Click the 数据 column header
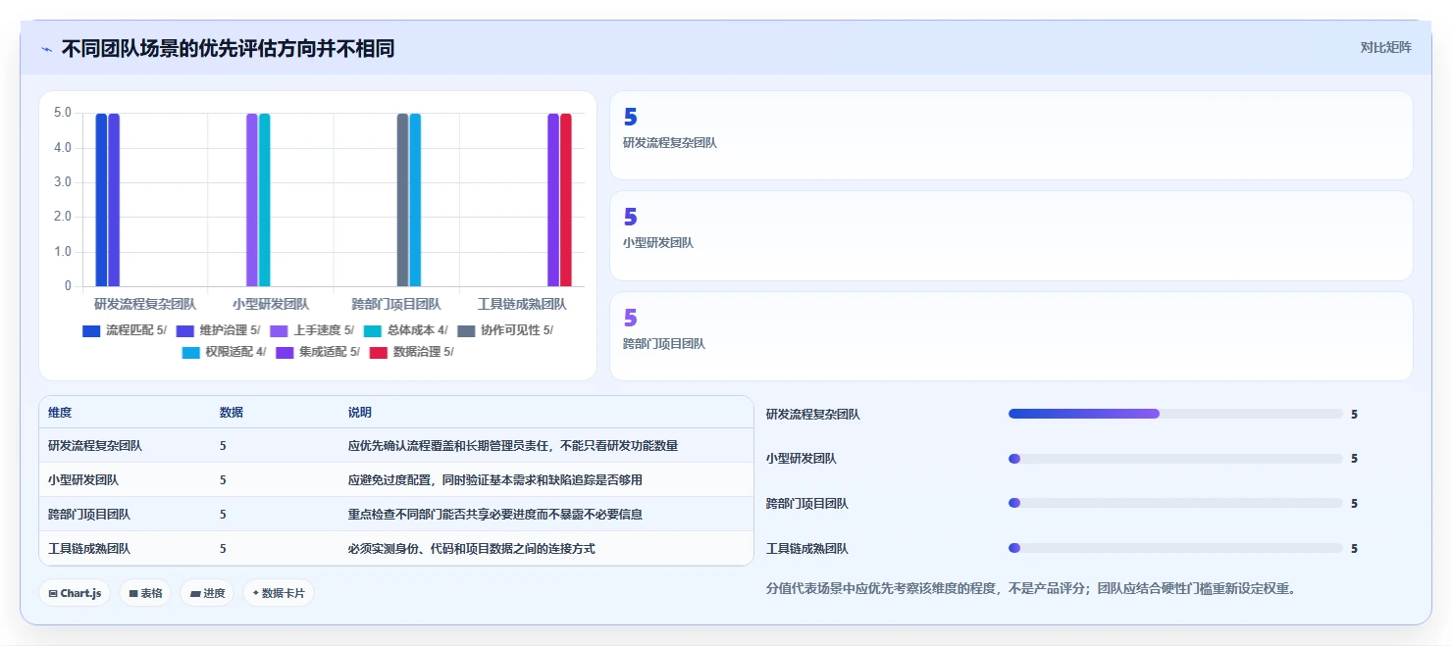The image size is (1452, 646). [232, 413]
